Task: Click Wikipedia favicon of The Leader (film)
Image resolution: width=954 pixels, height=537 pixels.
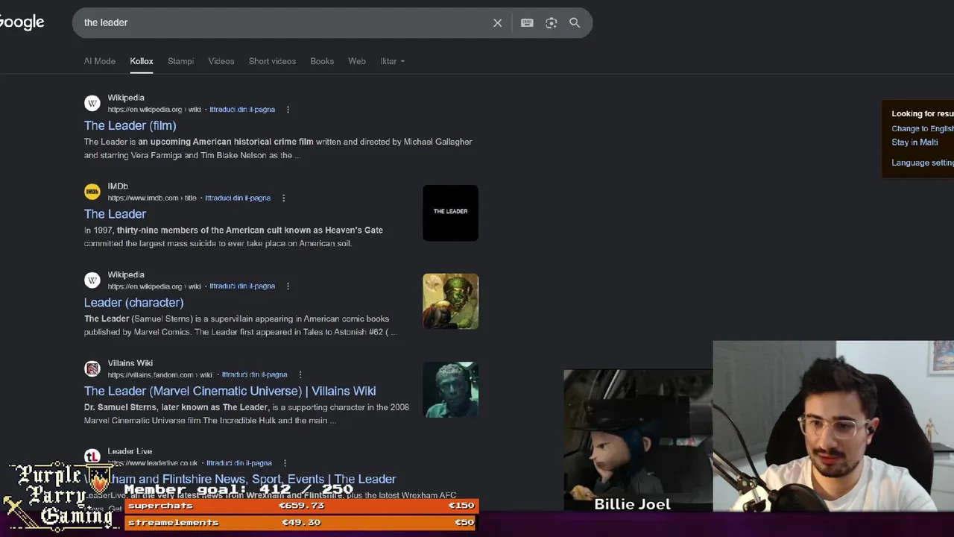Action: [92, 103]
